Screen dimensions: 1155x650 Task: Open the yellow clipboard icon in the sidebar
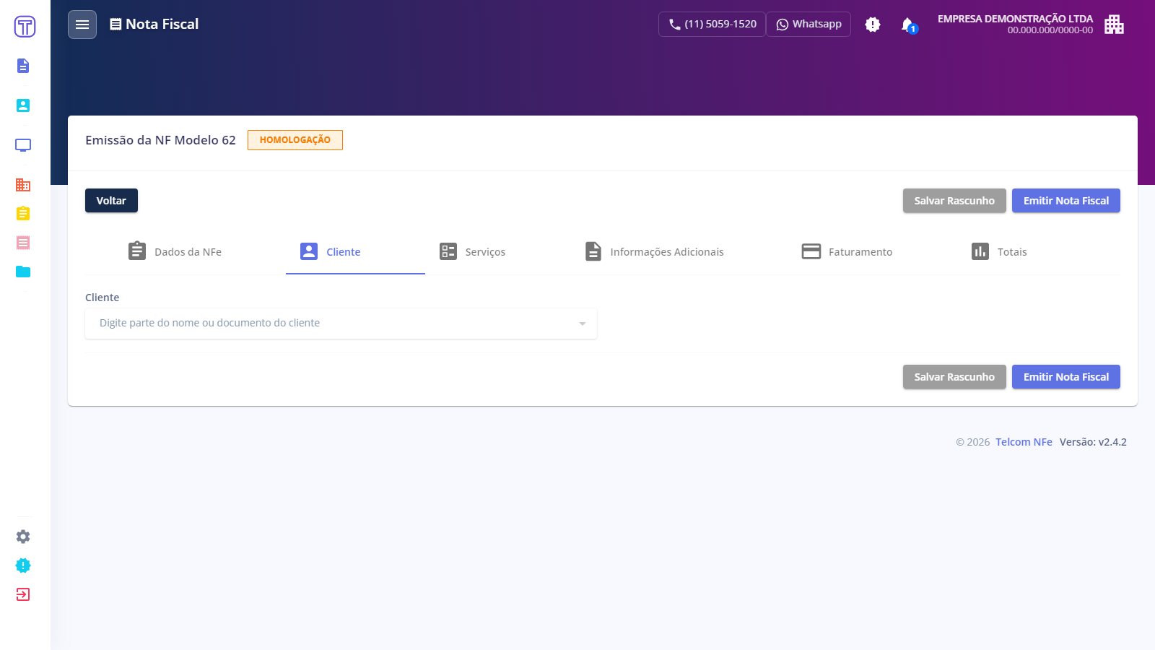click(23, 214)
